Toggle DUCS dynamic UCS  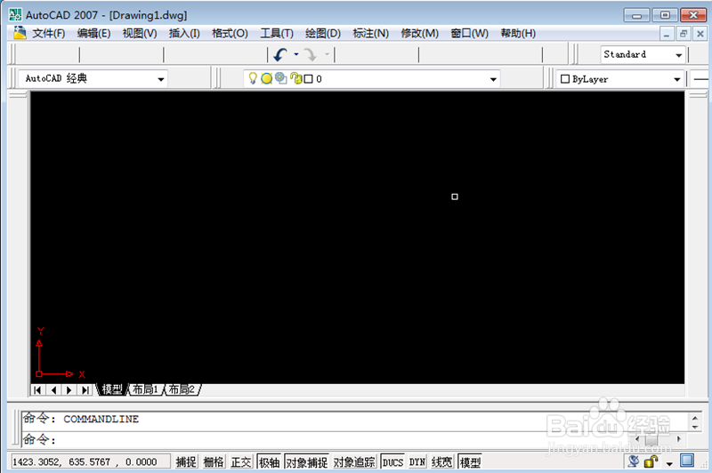(392, 462)
